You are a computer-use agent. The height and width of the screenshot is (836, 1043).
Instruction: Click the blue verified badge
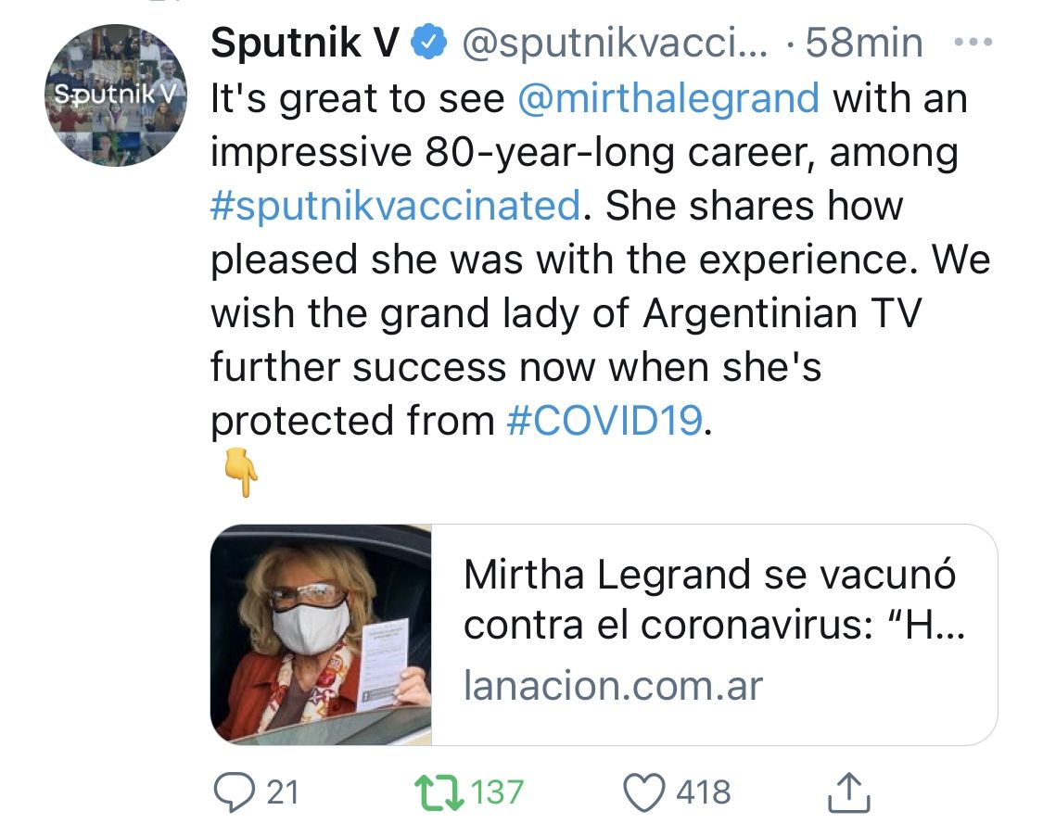click(x=429, y=43)
